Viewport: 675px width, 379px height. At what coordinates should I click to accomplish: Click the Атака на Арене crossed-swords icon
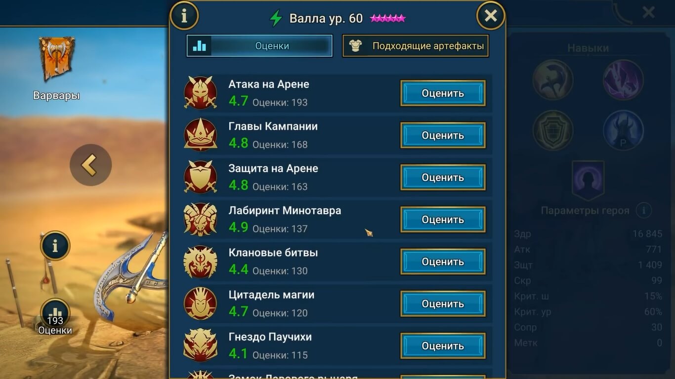point(201,93)
